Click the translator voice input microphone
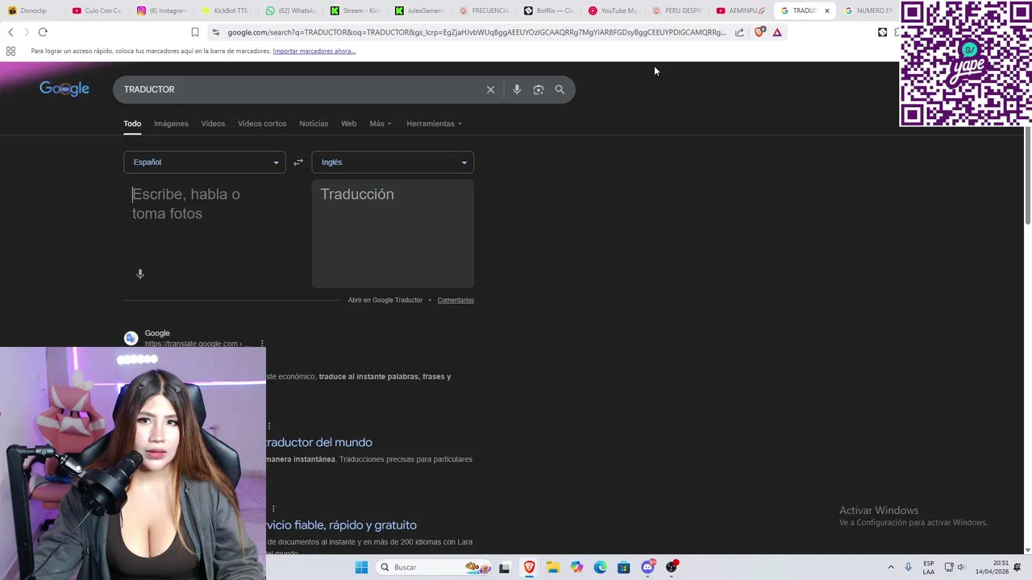 coord(140,274)
